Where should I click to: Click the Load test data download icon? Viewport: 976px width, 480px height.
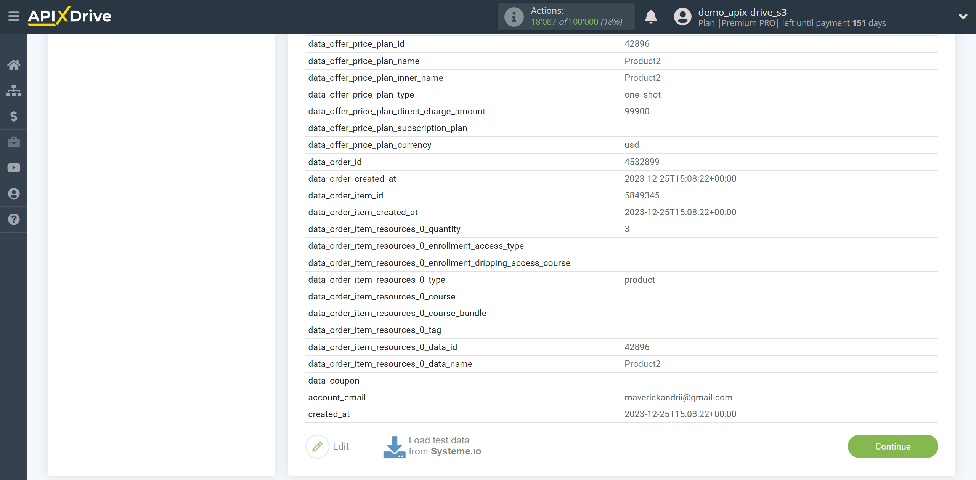tap(394, 446)
